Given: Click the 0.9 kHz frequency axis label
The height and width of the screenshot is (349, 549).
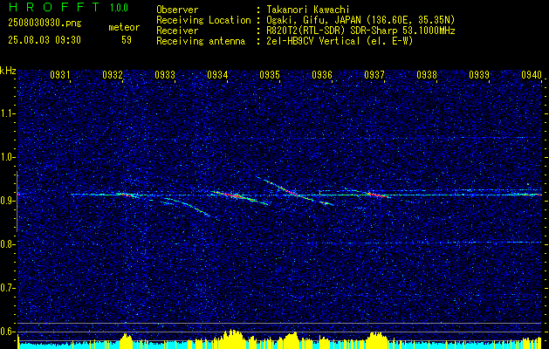Looking at the screenshot, I should tap(7, 201).
